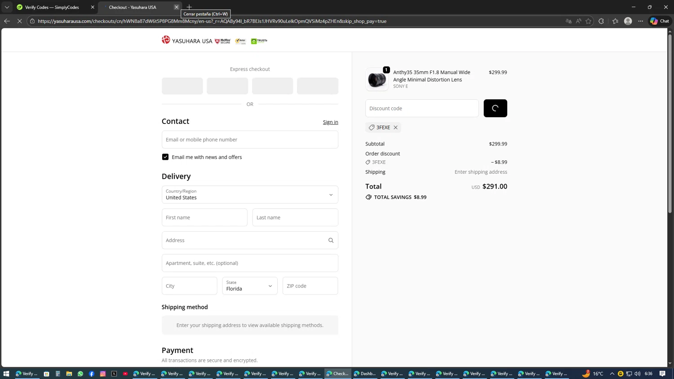
Task: Open a new tab with plus button
Action: [x=189, y=7]
